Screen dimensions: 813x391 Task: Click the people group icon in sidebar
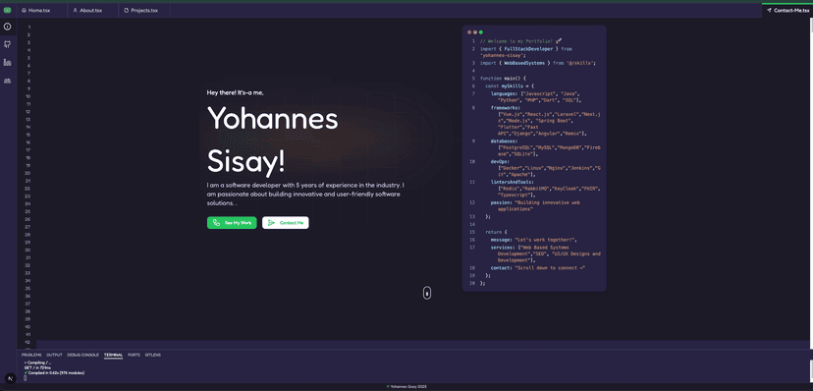7,81
